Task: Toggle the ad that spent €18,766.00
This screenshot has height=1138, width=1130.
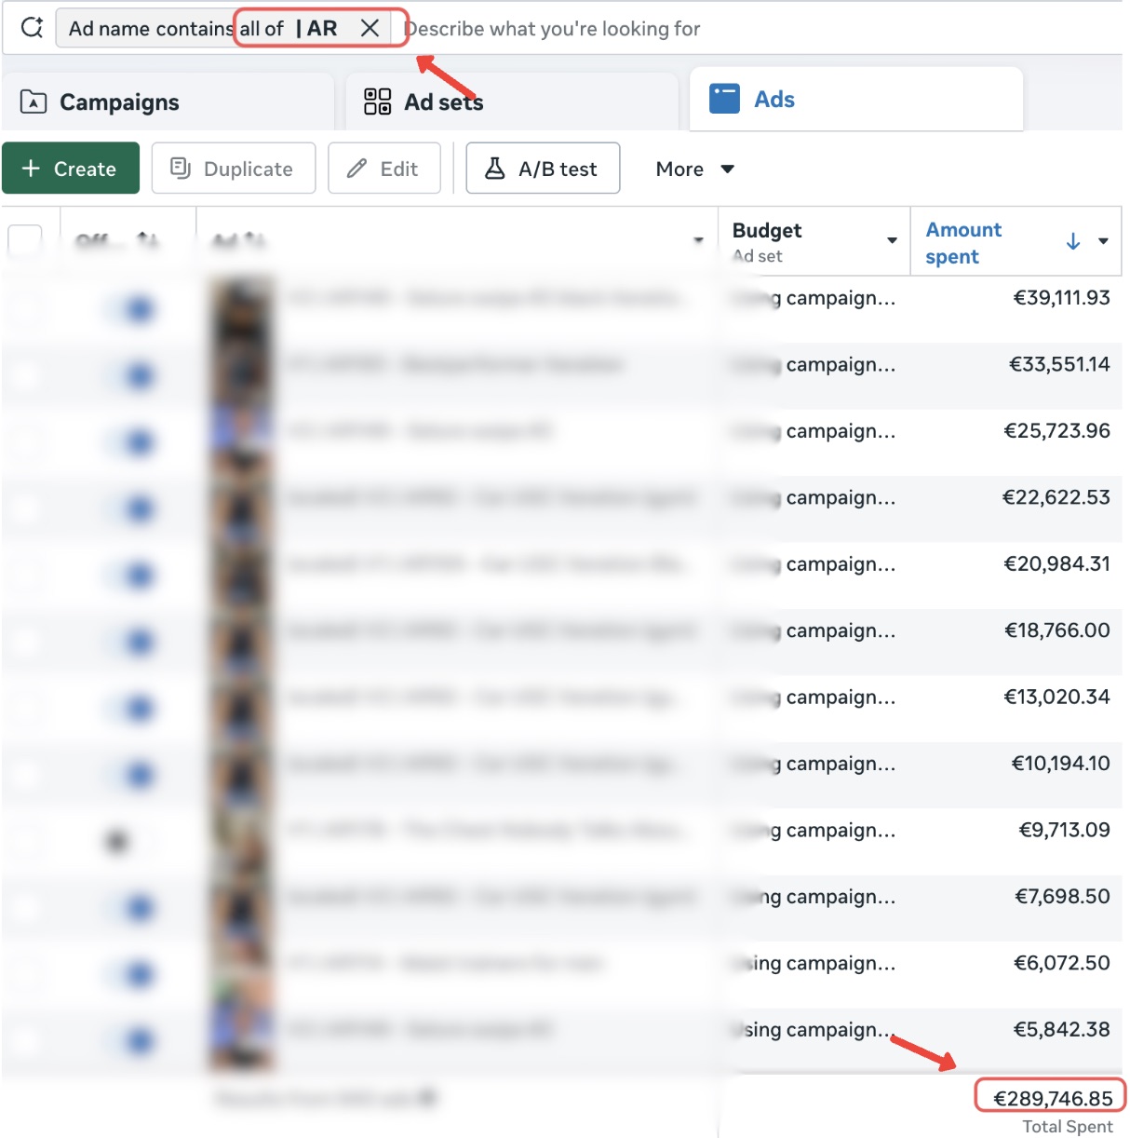Action: [x=130, y=643]
